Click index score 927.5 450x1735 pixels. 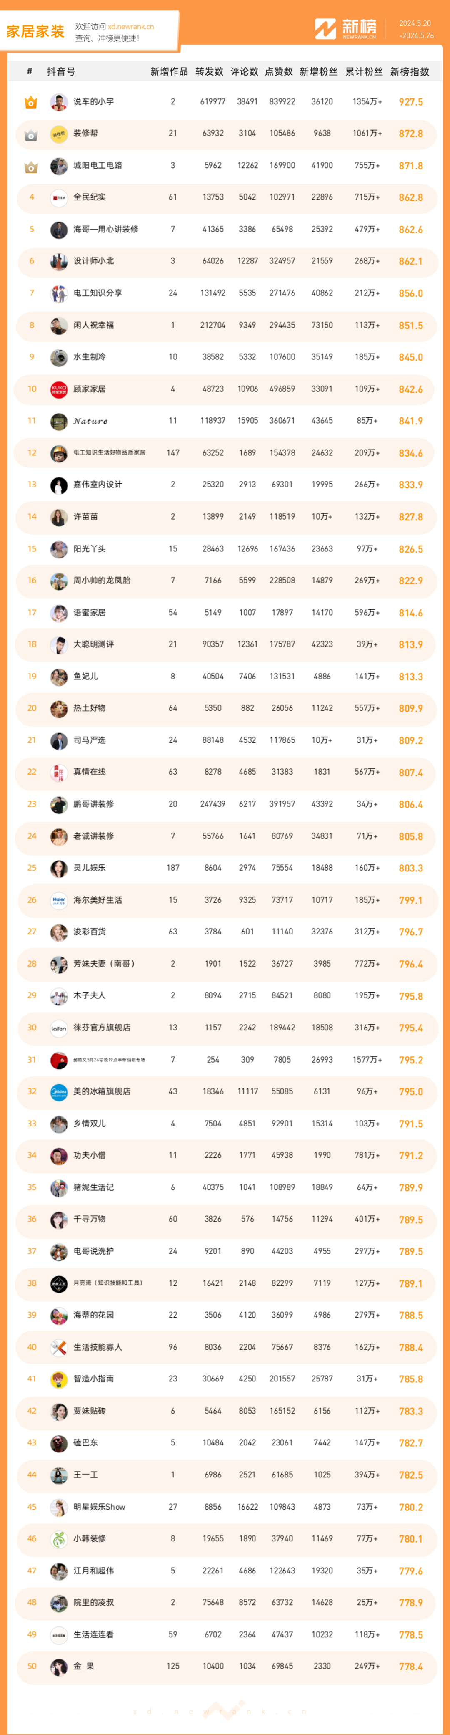[x=411, y=102]
